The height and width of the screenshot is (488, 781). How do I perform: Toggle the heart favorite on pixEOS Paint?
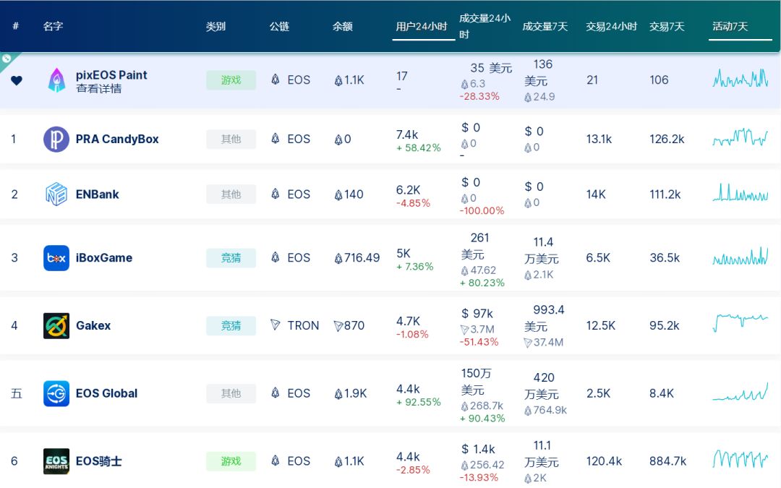tap(17, 80)
